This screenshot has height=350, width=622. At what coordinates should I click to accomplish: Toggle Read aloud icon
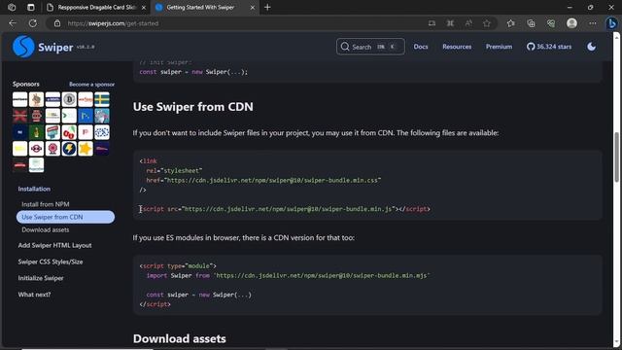coord(468,23)
